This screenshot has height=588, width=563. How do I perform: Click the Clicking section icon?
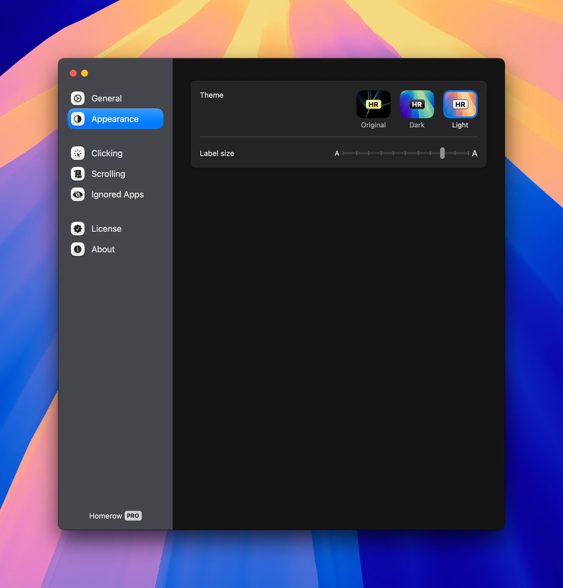click(x=77, y=153)
